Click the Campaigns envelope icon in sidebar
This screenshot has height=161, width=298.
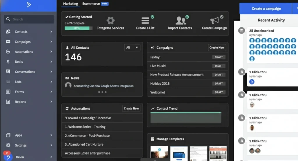click(8, 42)
